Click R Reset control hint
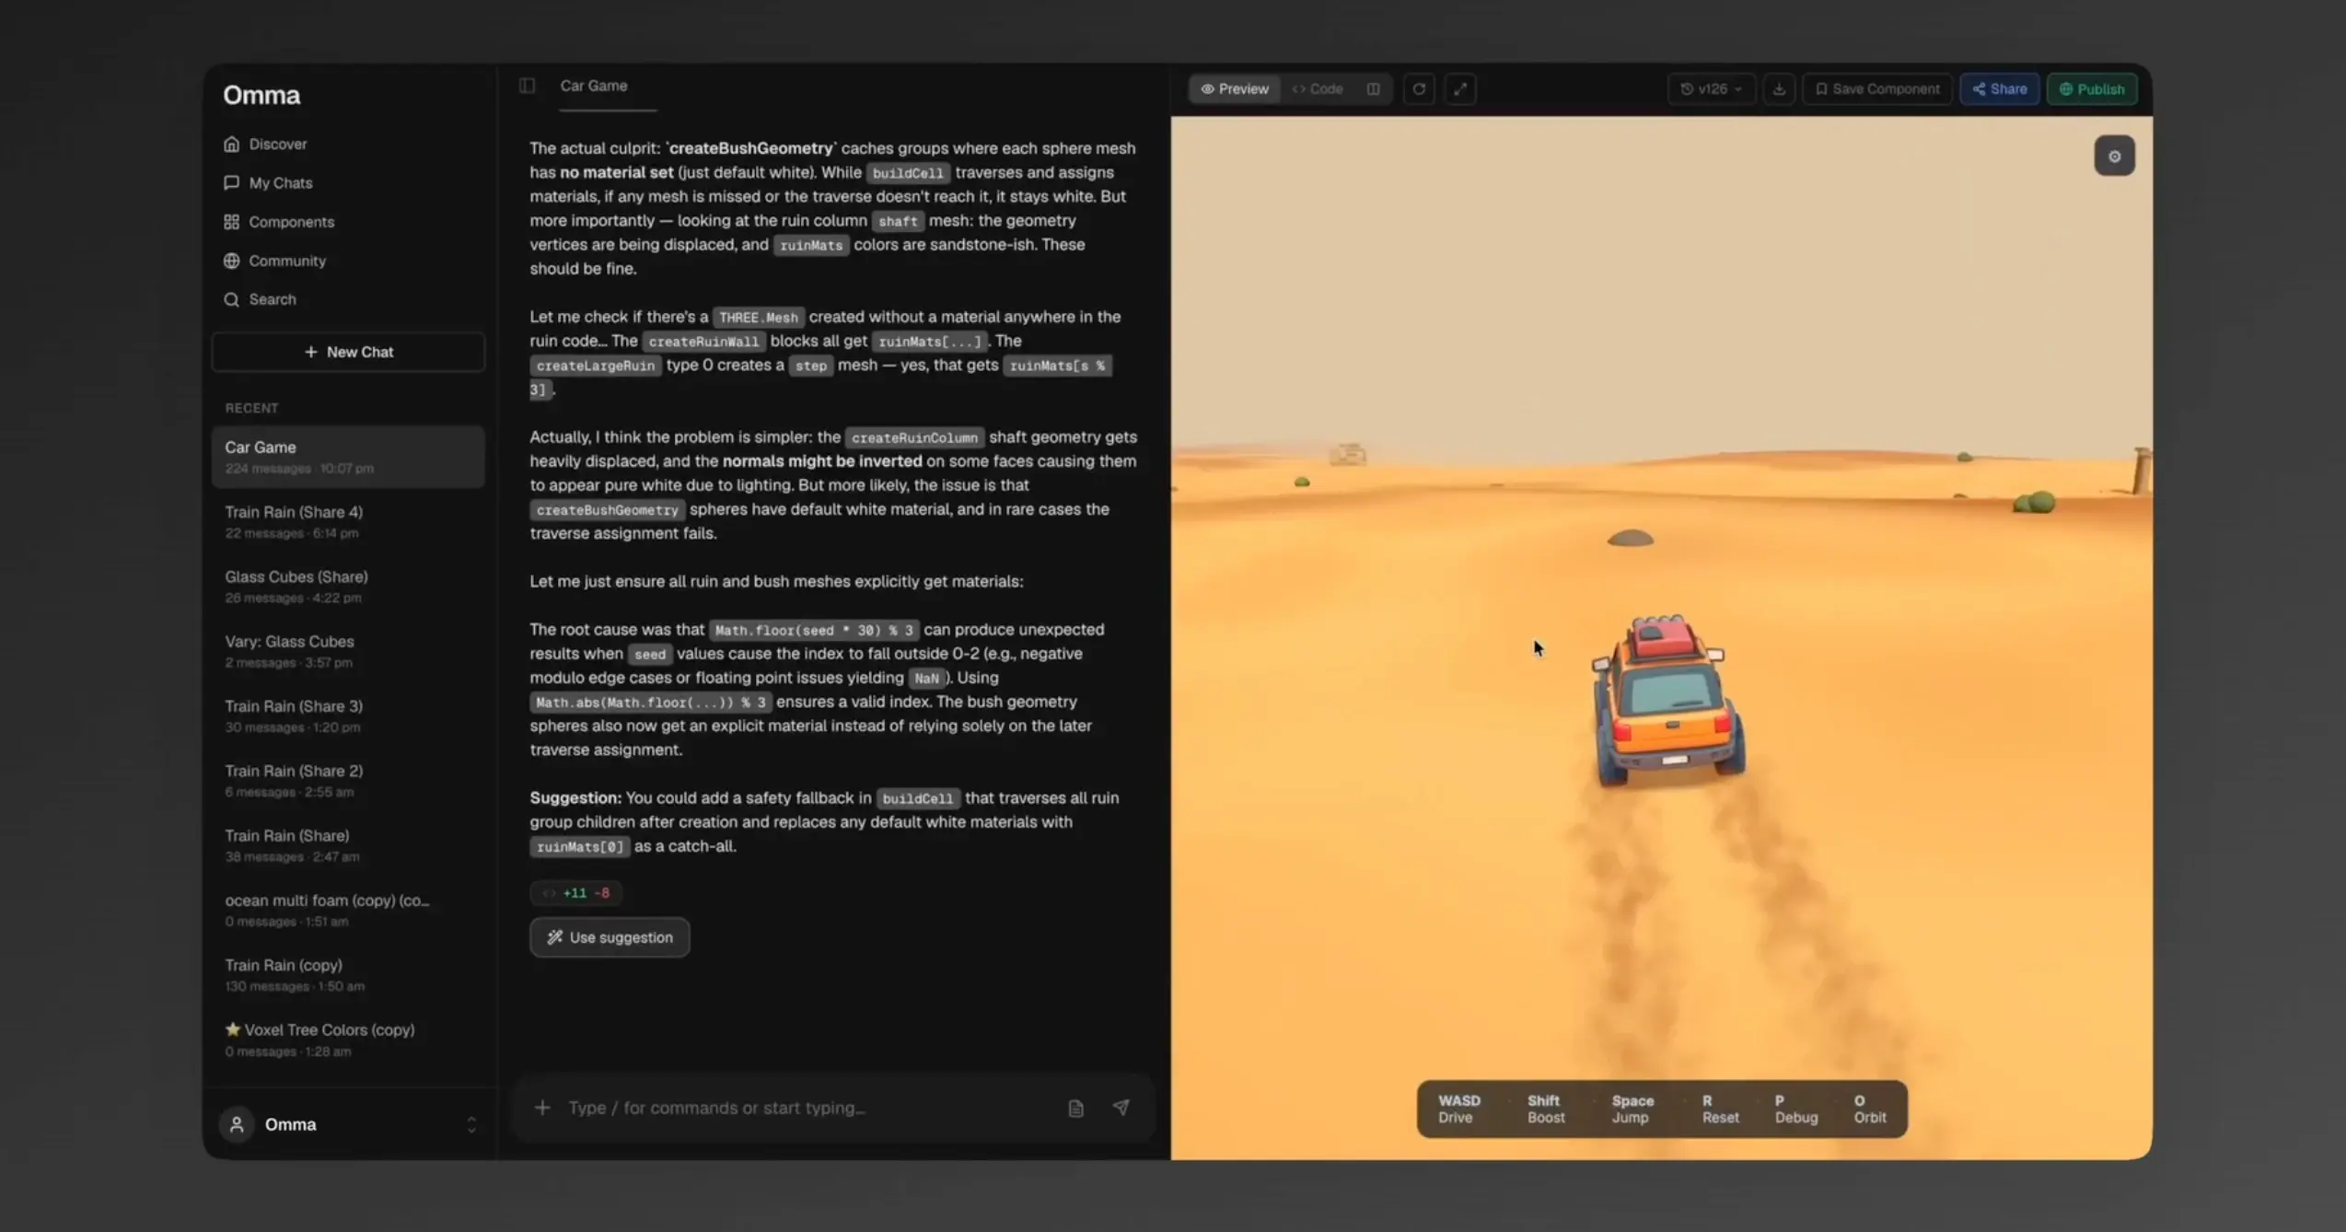 pos(1719,1109)
